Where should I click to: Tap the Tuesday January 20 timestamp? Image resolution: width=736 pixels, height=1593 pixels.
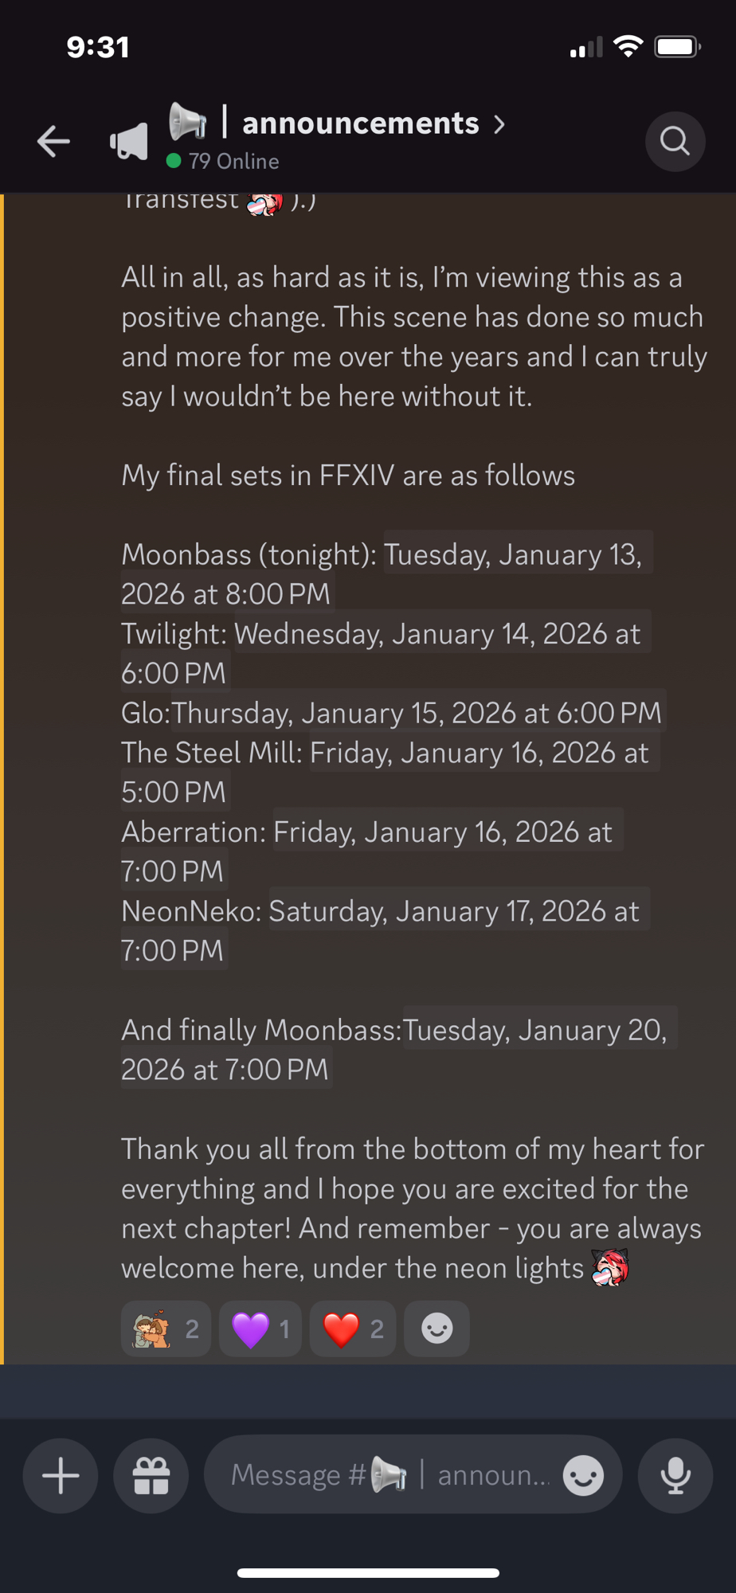coord(535,1030)
